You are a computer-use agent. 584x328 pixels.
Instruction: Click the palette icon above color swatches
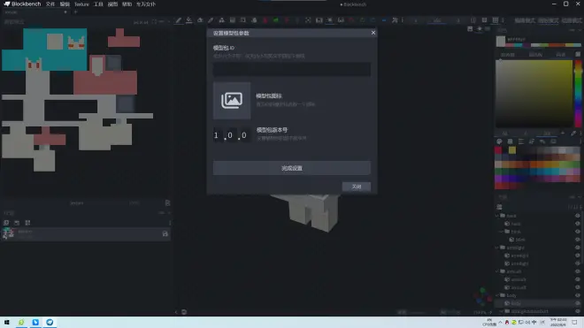499,141
